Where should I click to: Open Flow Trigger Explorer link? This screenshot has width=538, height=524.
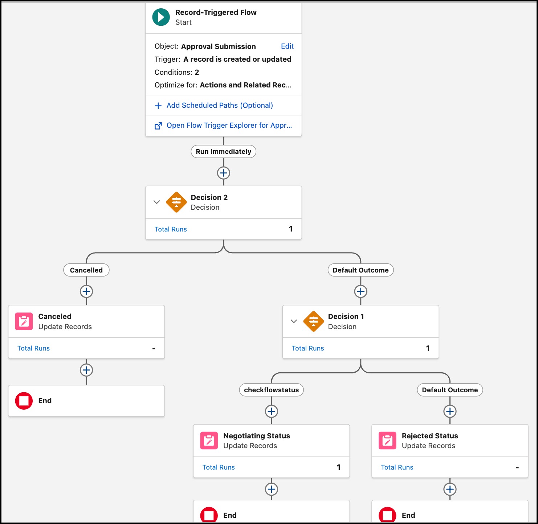click(229, 125)
